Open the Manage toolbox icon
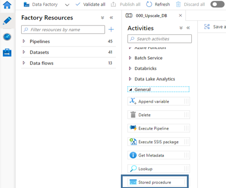This screenshot has width=226, height=188. pyautogui.click(x=7, y=53)
